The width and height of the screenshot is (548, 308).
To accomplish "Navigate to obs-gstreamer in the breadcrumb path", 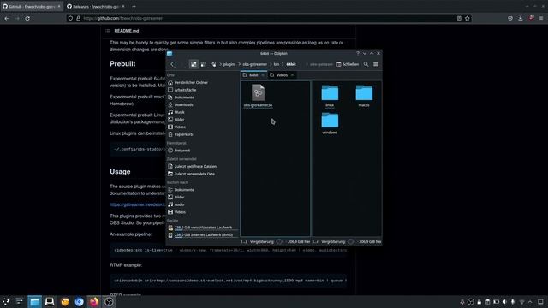I will (255, 64).
